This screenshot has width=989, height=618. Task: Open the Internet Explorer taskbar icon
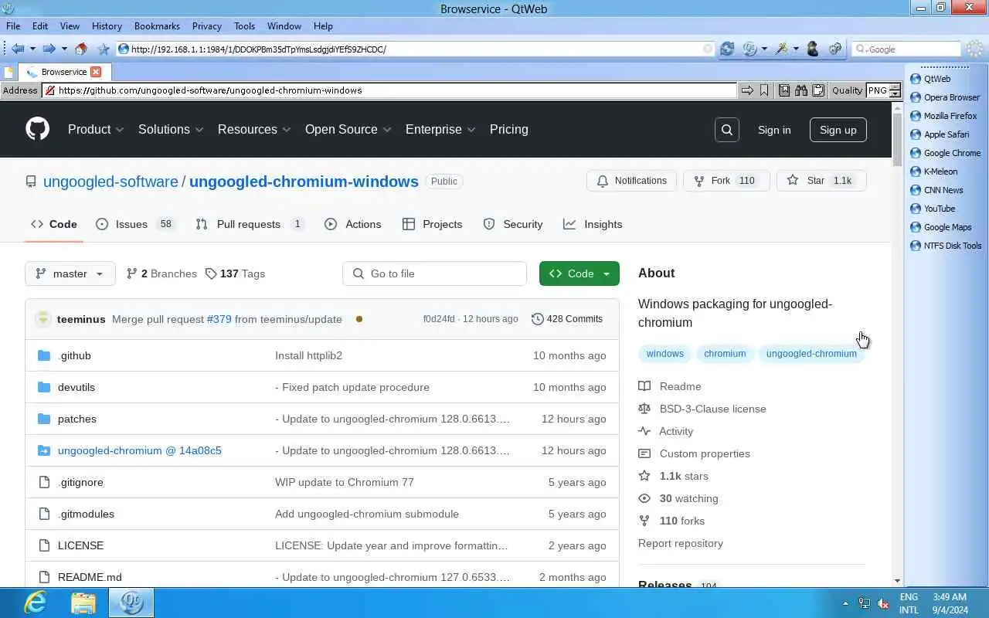(35, 603)
